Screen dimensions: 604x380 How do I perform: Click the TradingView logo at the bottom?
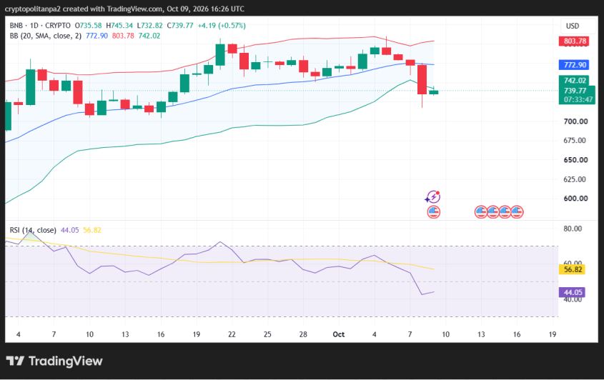[x=54, y=361]
